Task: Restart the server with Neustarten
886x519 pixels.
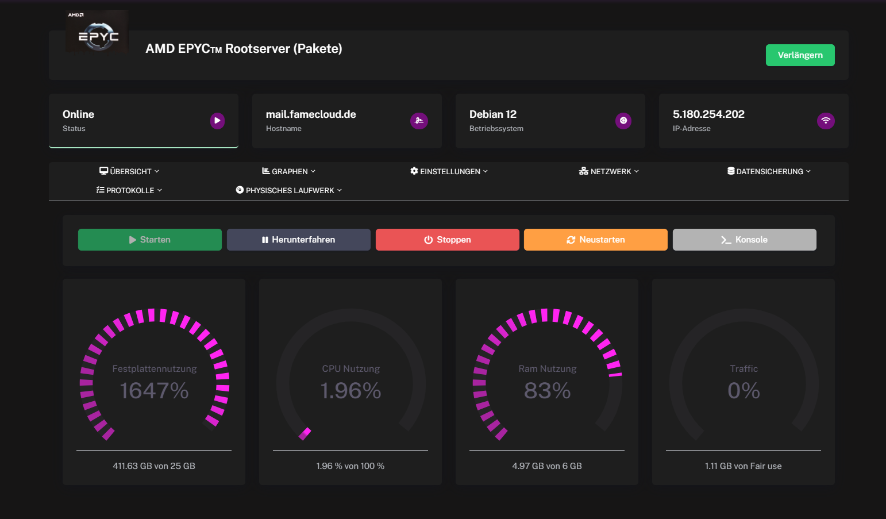Action: [595, 240]
